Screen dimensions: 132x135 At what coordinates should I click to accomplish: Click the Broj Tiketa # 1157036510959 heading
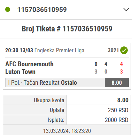pyautogui.click(x=67, y=29)
